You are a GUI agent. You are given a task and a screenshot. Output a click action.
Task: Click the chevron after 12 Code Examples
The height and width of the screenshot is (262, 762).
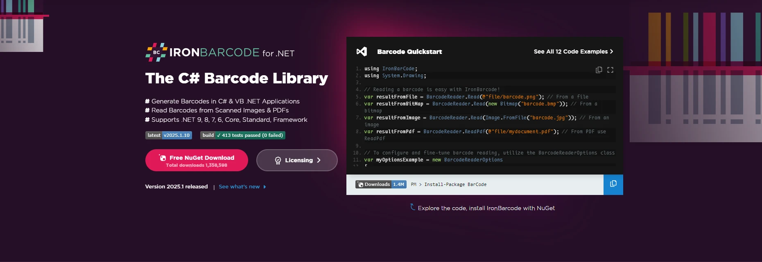[611, 52]
